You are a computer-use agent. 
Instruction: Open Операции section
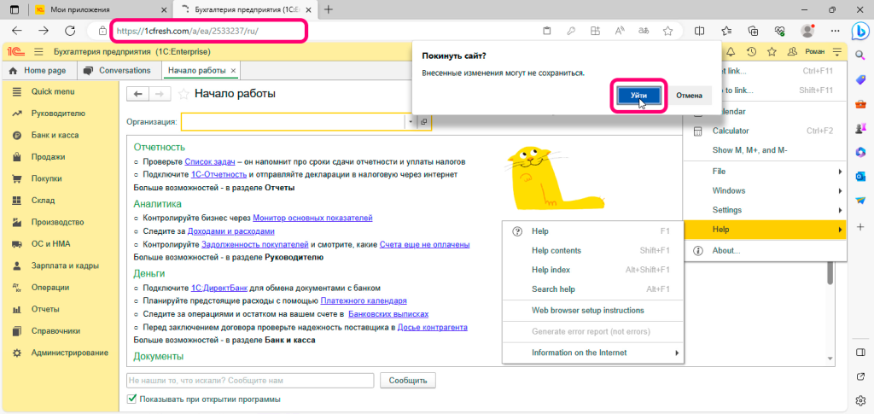point(61,287)
